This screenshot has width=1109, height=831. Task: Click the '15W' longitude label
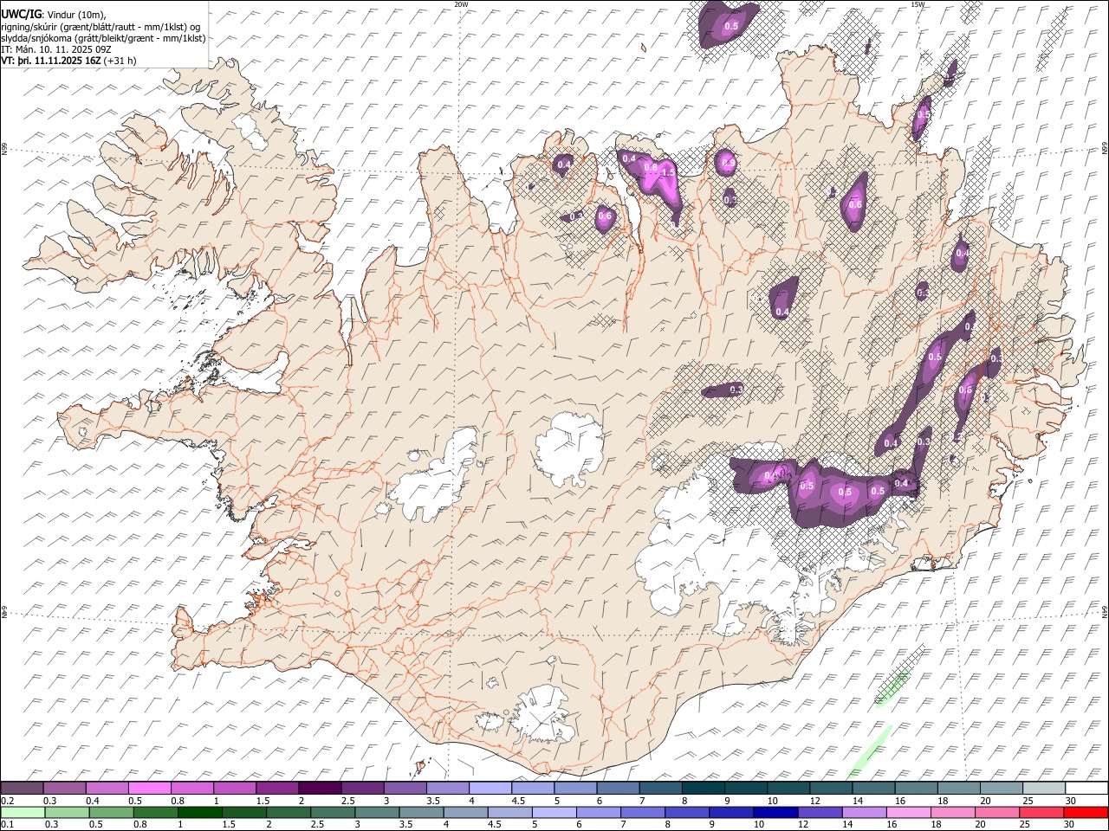918,4
